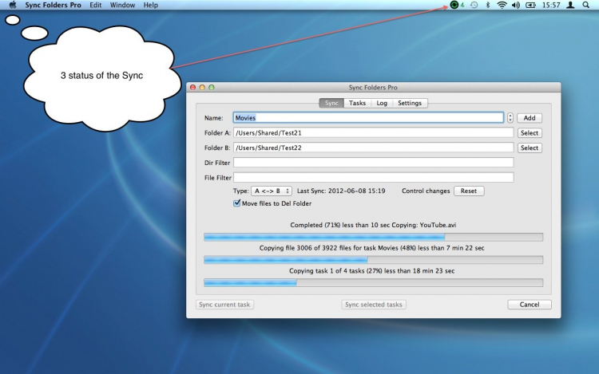Open the Wi-Fi status icon
599x374 pixels.
(502, 5)
